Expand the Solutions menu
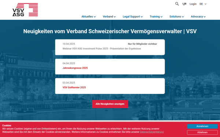 point(176,16)
